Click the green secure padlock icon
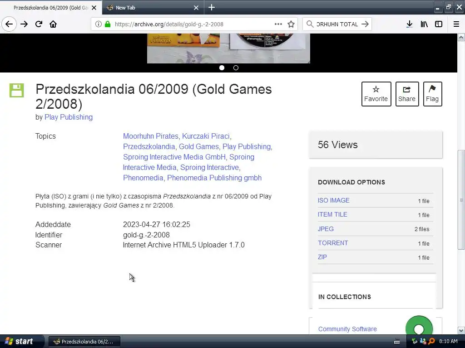This screenshot has width=465, height=348. pyautogui.click(x=108, y=24)
